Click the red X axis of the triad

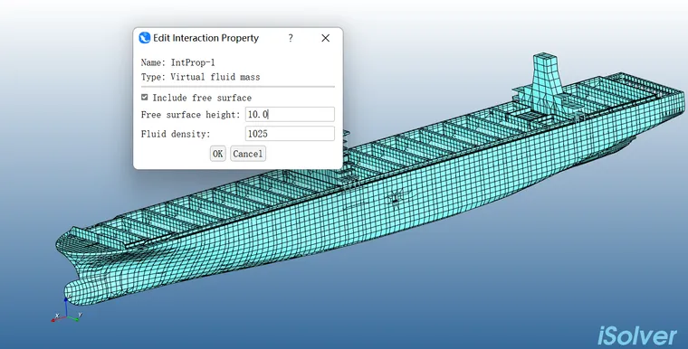(59, 318)
